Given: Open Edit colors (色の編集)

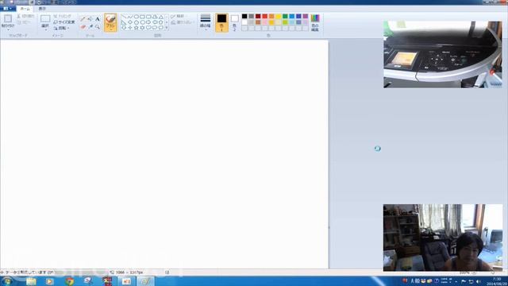Looking at the screenshot, I should [315, 22].
